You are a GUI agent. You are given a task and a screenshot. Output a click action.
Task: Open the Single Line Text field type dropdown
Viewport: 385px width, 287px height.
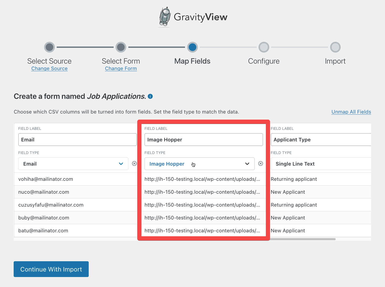320,164
